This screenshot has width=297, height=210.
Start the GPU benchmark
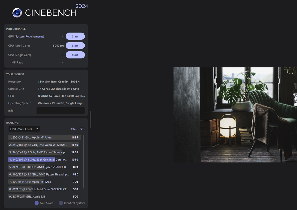pos(75,36)
